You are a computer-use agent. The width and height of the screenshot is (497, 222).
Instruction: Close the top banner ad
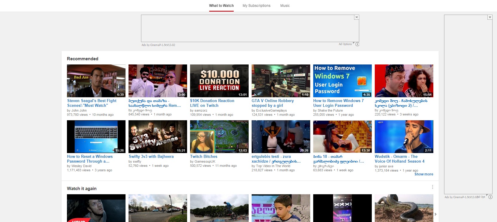(356, 17)
